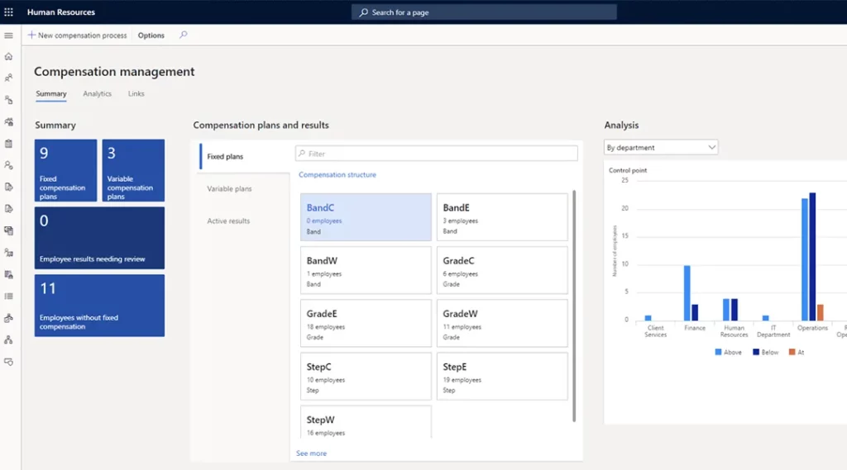Click the Above legend color swatch
Screen dimensions: 847x470
click(x=718, y=352)
